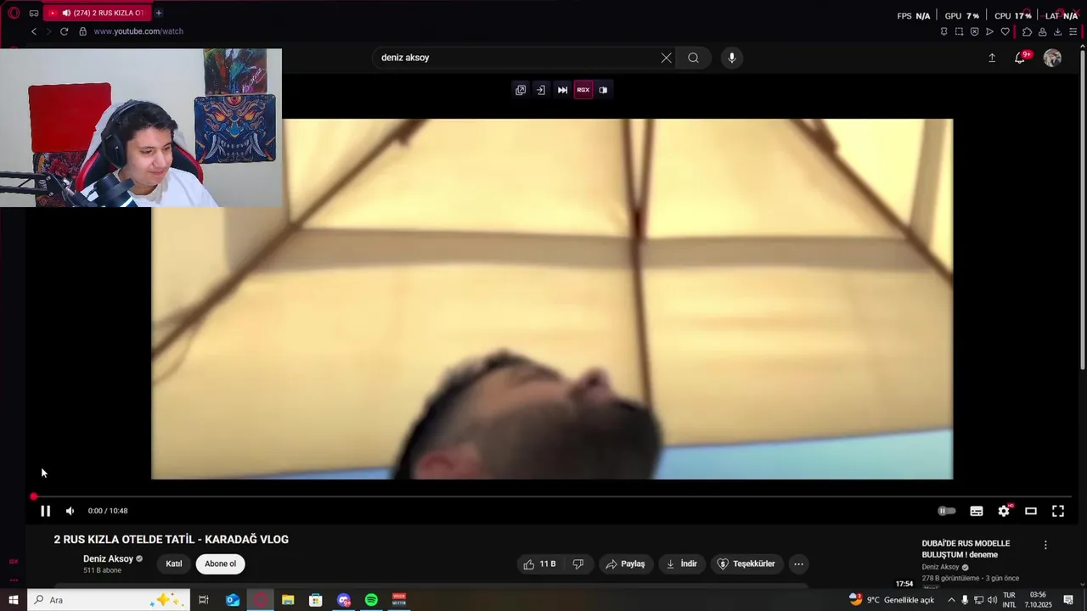The width and height of the screenshot is (1087, 611).
Task: Open weather widget 9°C Genellikle açık
Action: (x=891, y=600)
